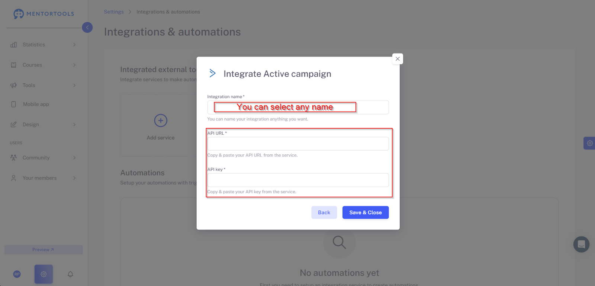Expand the Statistics menu chevron
The width and height of the screenshot is (595, 286).
pos(74,45)
